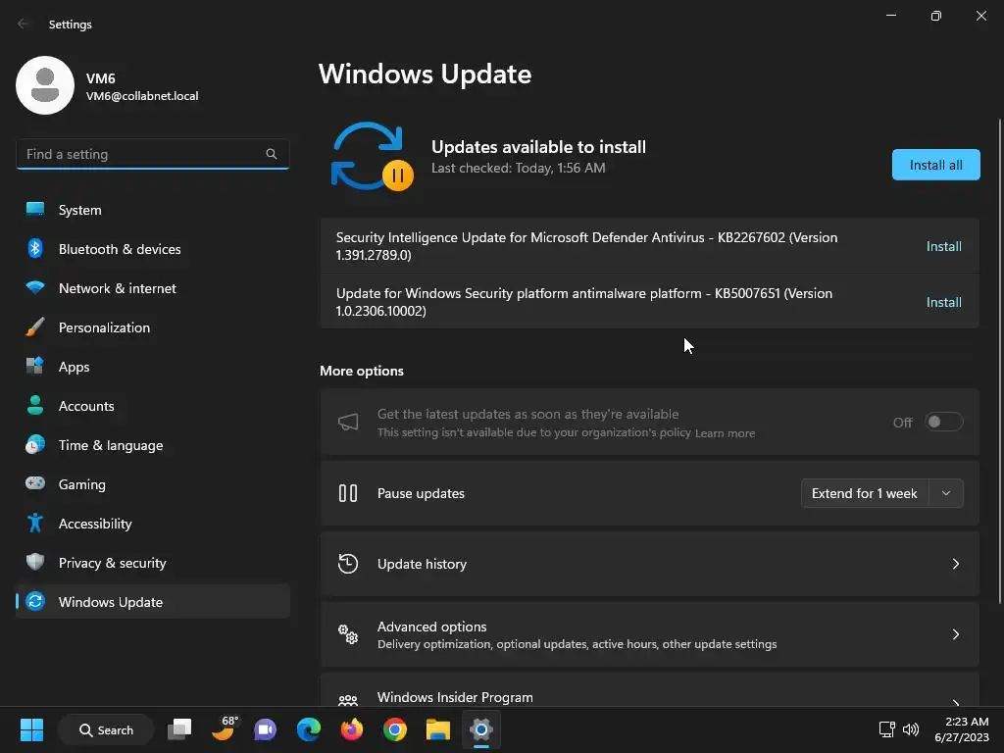Select Privacy & security

152,562
